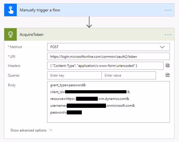This screenshot has height=142, width=179.
Task: Click the password= line in Body
Action: click(x=66, y=112)
